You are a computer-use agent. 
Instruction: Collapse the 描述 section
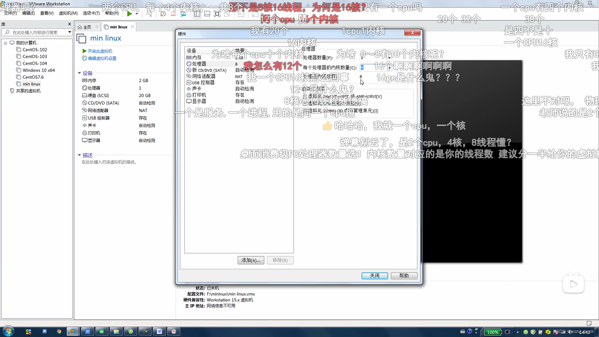pos(79,155)
